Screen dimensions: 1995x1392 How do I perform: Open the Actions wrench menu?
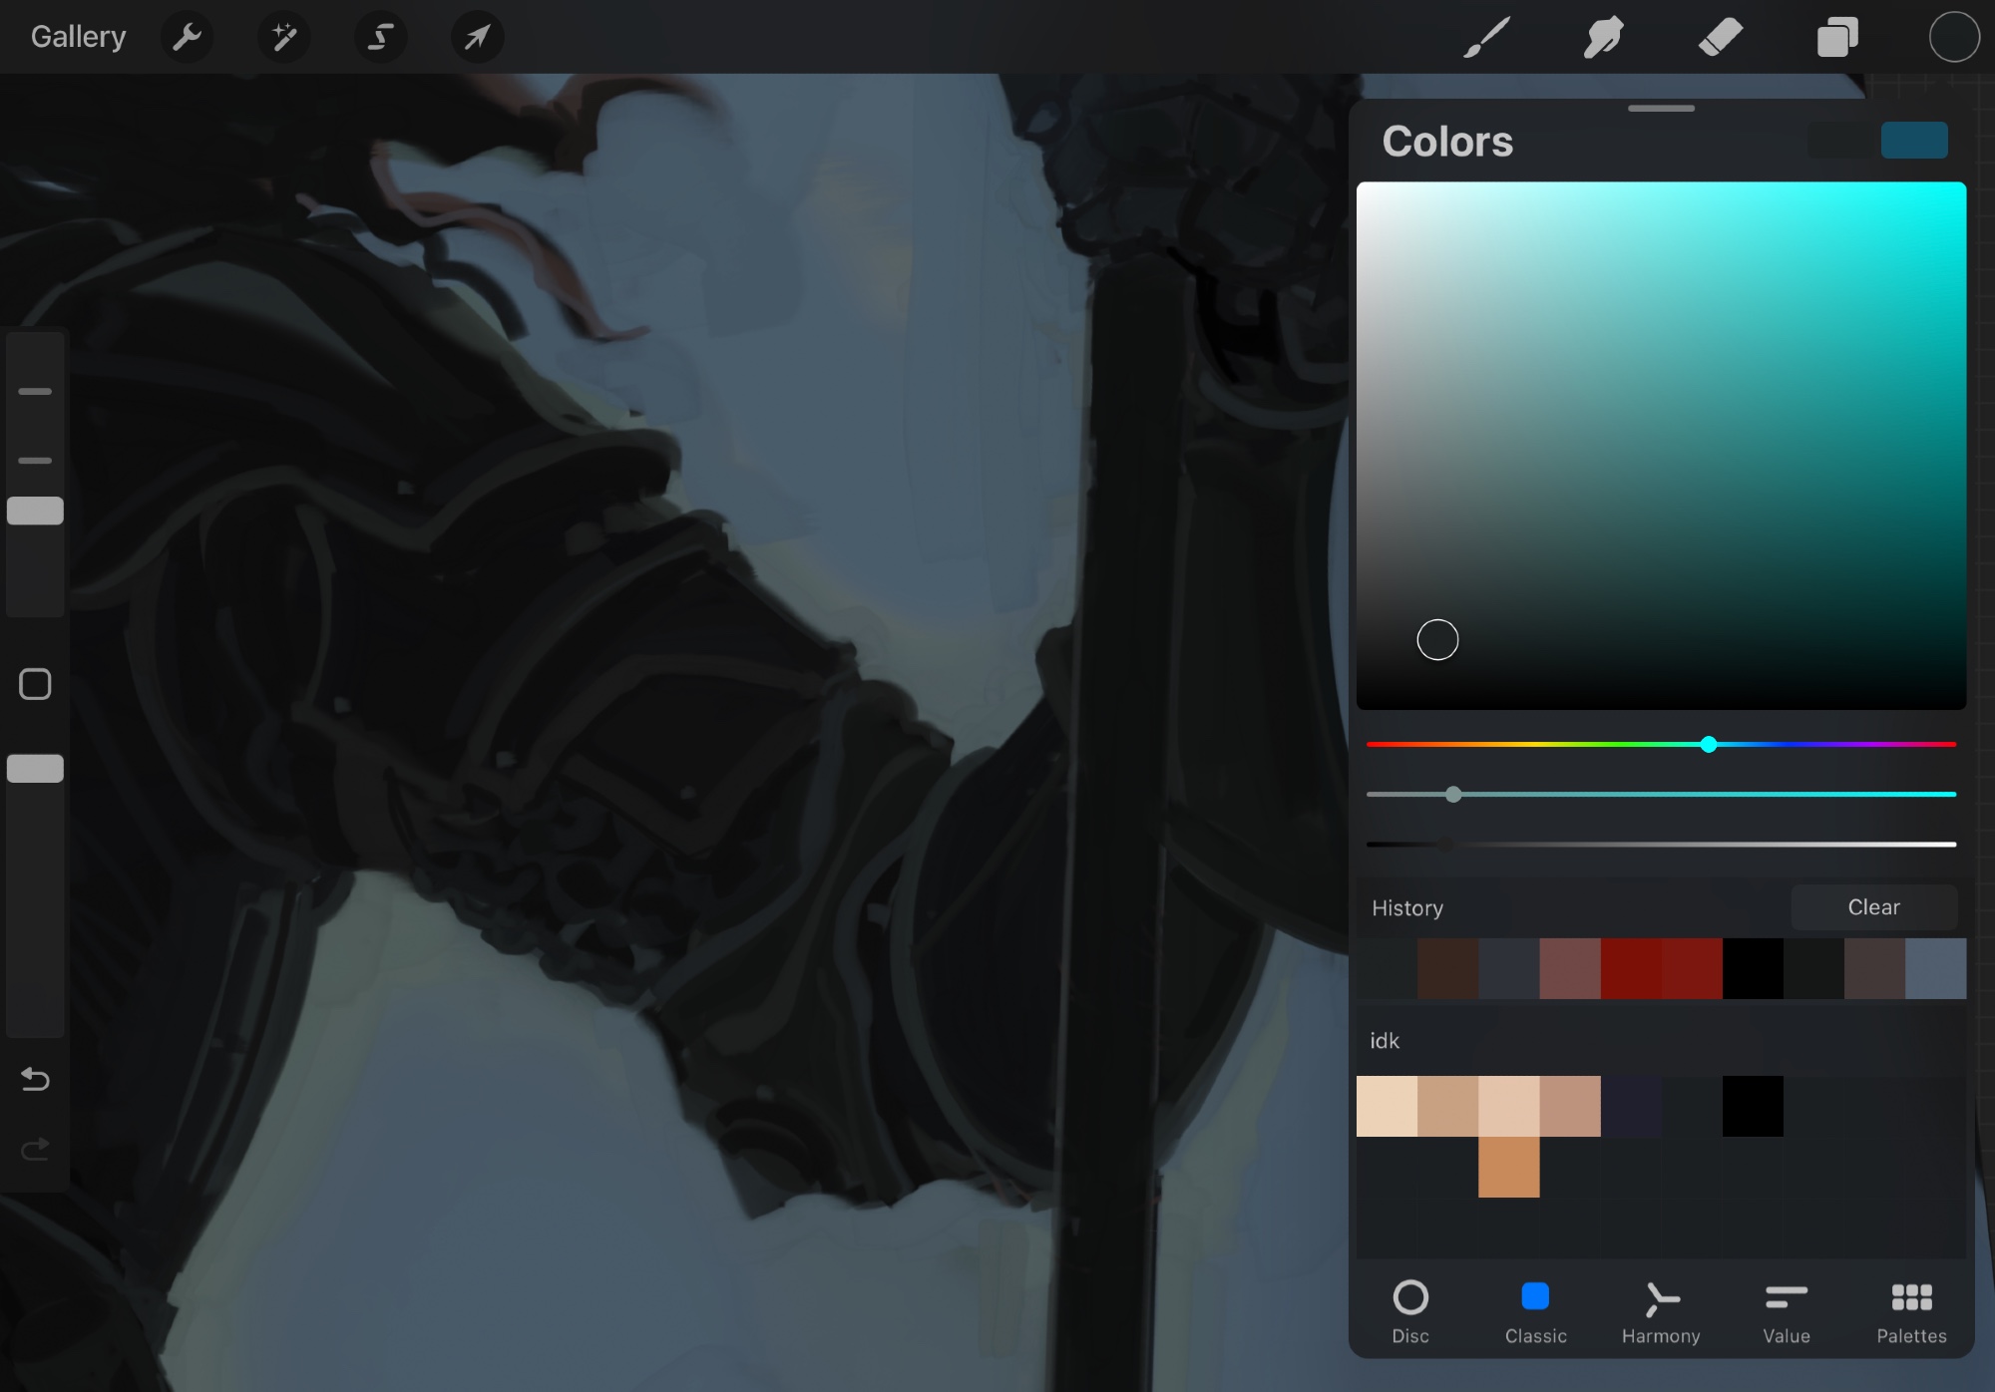(x=187, y=38)
